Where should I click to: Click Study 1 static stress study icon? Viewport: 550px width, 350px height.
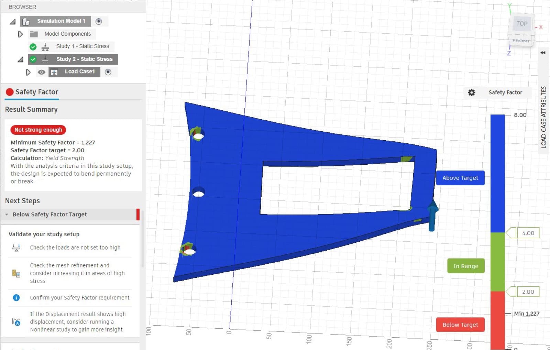point(45,47)
